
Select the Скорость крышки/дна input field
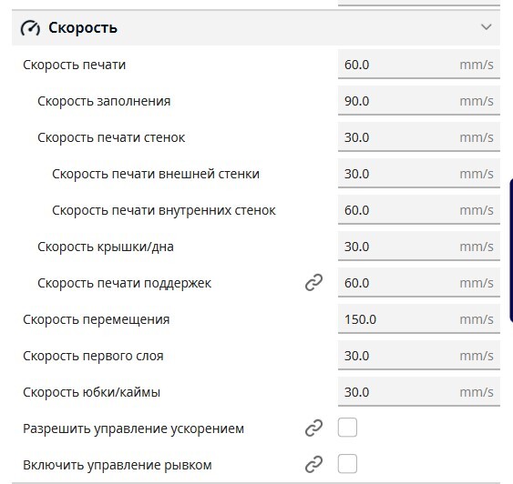pos(419,247)
